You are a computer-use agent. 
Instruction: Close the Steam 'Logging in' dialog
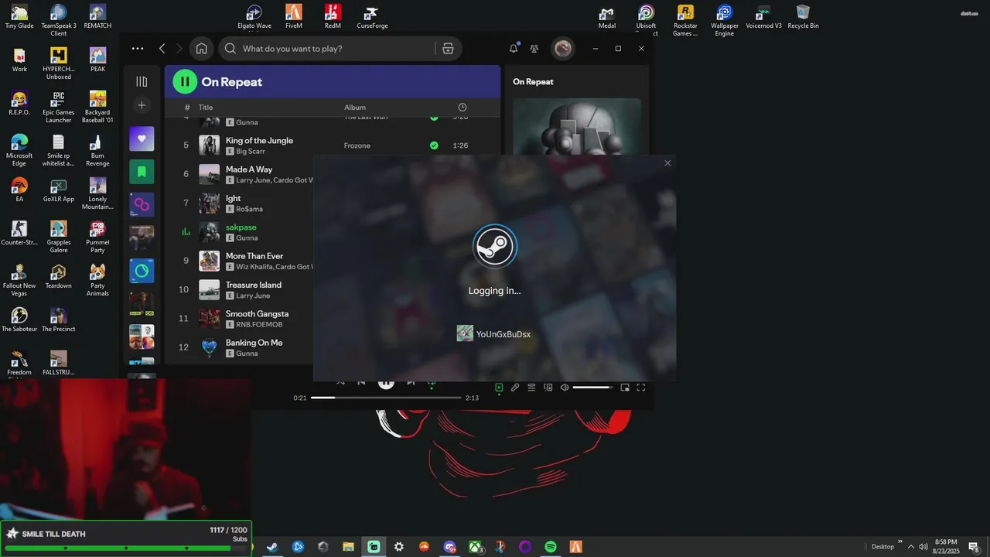pyautogui.click(x=667, y=163)
